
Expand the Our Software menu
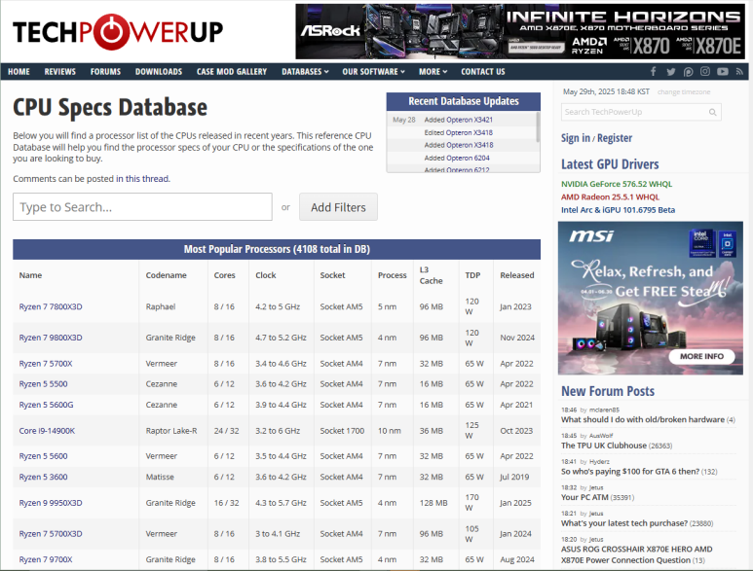coord(374,71)
